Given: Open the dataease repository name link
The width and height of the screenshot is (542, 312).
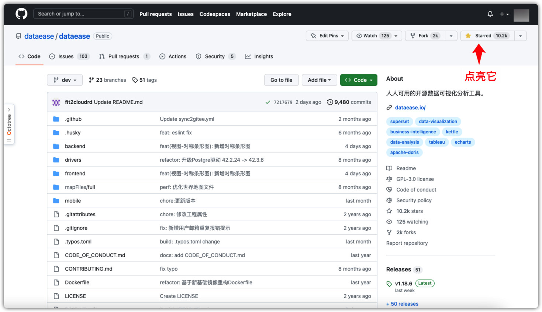Looking at the screenshot, I should pyautogui.click(x=75, y=36).
